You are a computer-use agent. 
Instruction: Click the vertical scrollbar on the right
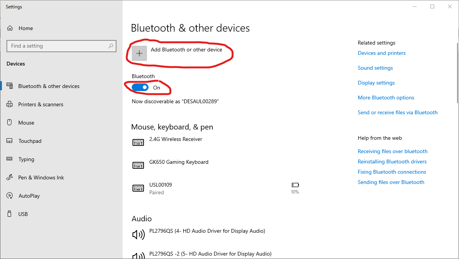pos(457,69)
